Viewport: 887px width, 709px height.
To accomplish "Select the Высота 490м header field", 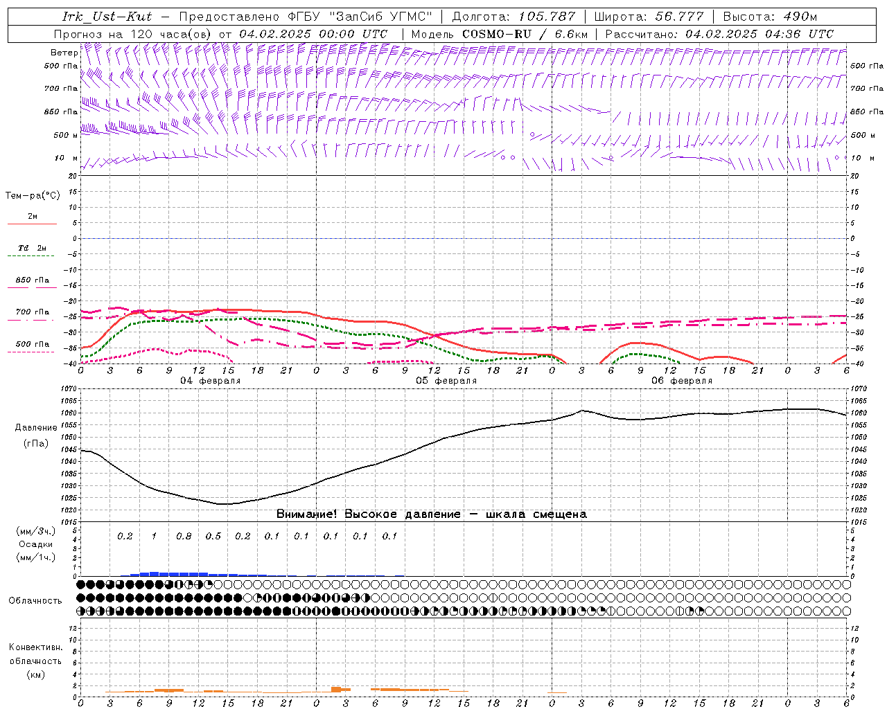I will (770, 16).
